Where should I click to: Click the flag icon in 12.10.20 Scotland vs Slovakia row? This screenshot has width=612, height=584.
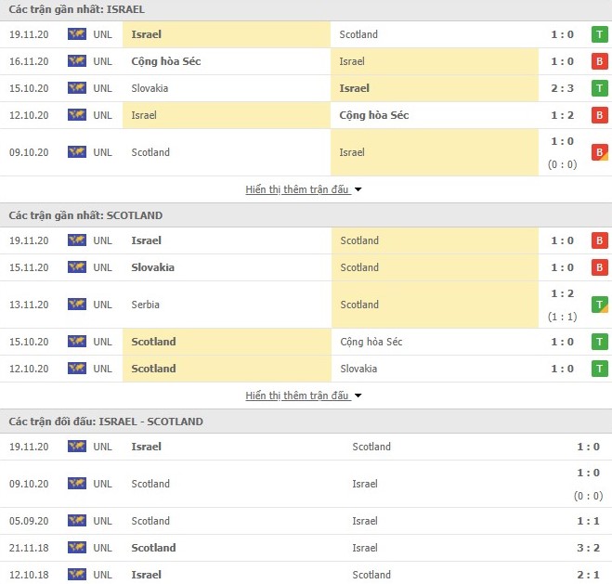pos(77,369)
